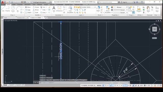Click the Match Properties tool

point(107,10)
